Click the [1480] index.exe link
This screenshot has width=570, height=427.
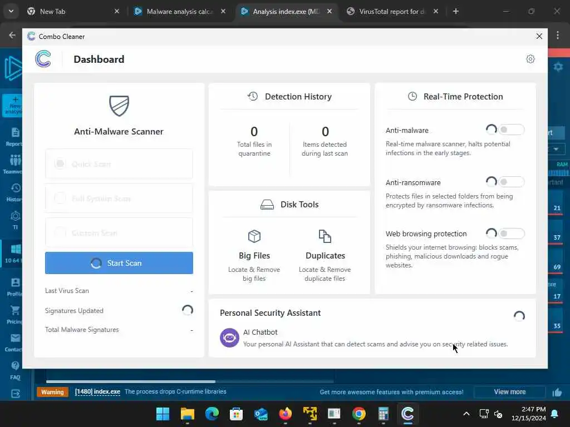pyautogui.click(x=97, y=392)
